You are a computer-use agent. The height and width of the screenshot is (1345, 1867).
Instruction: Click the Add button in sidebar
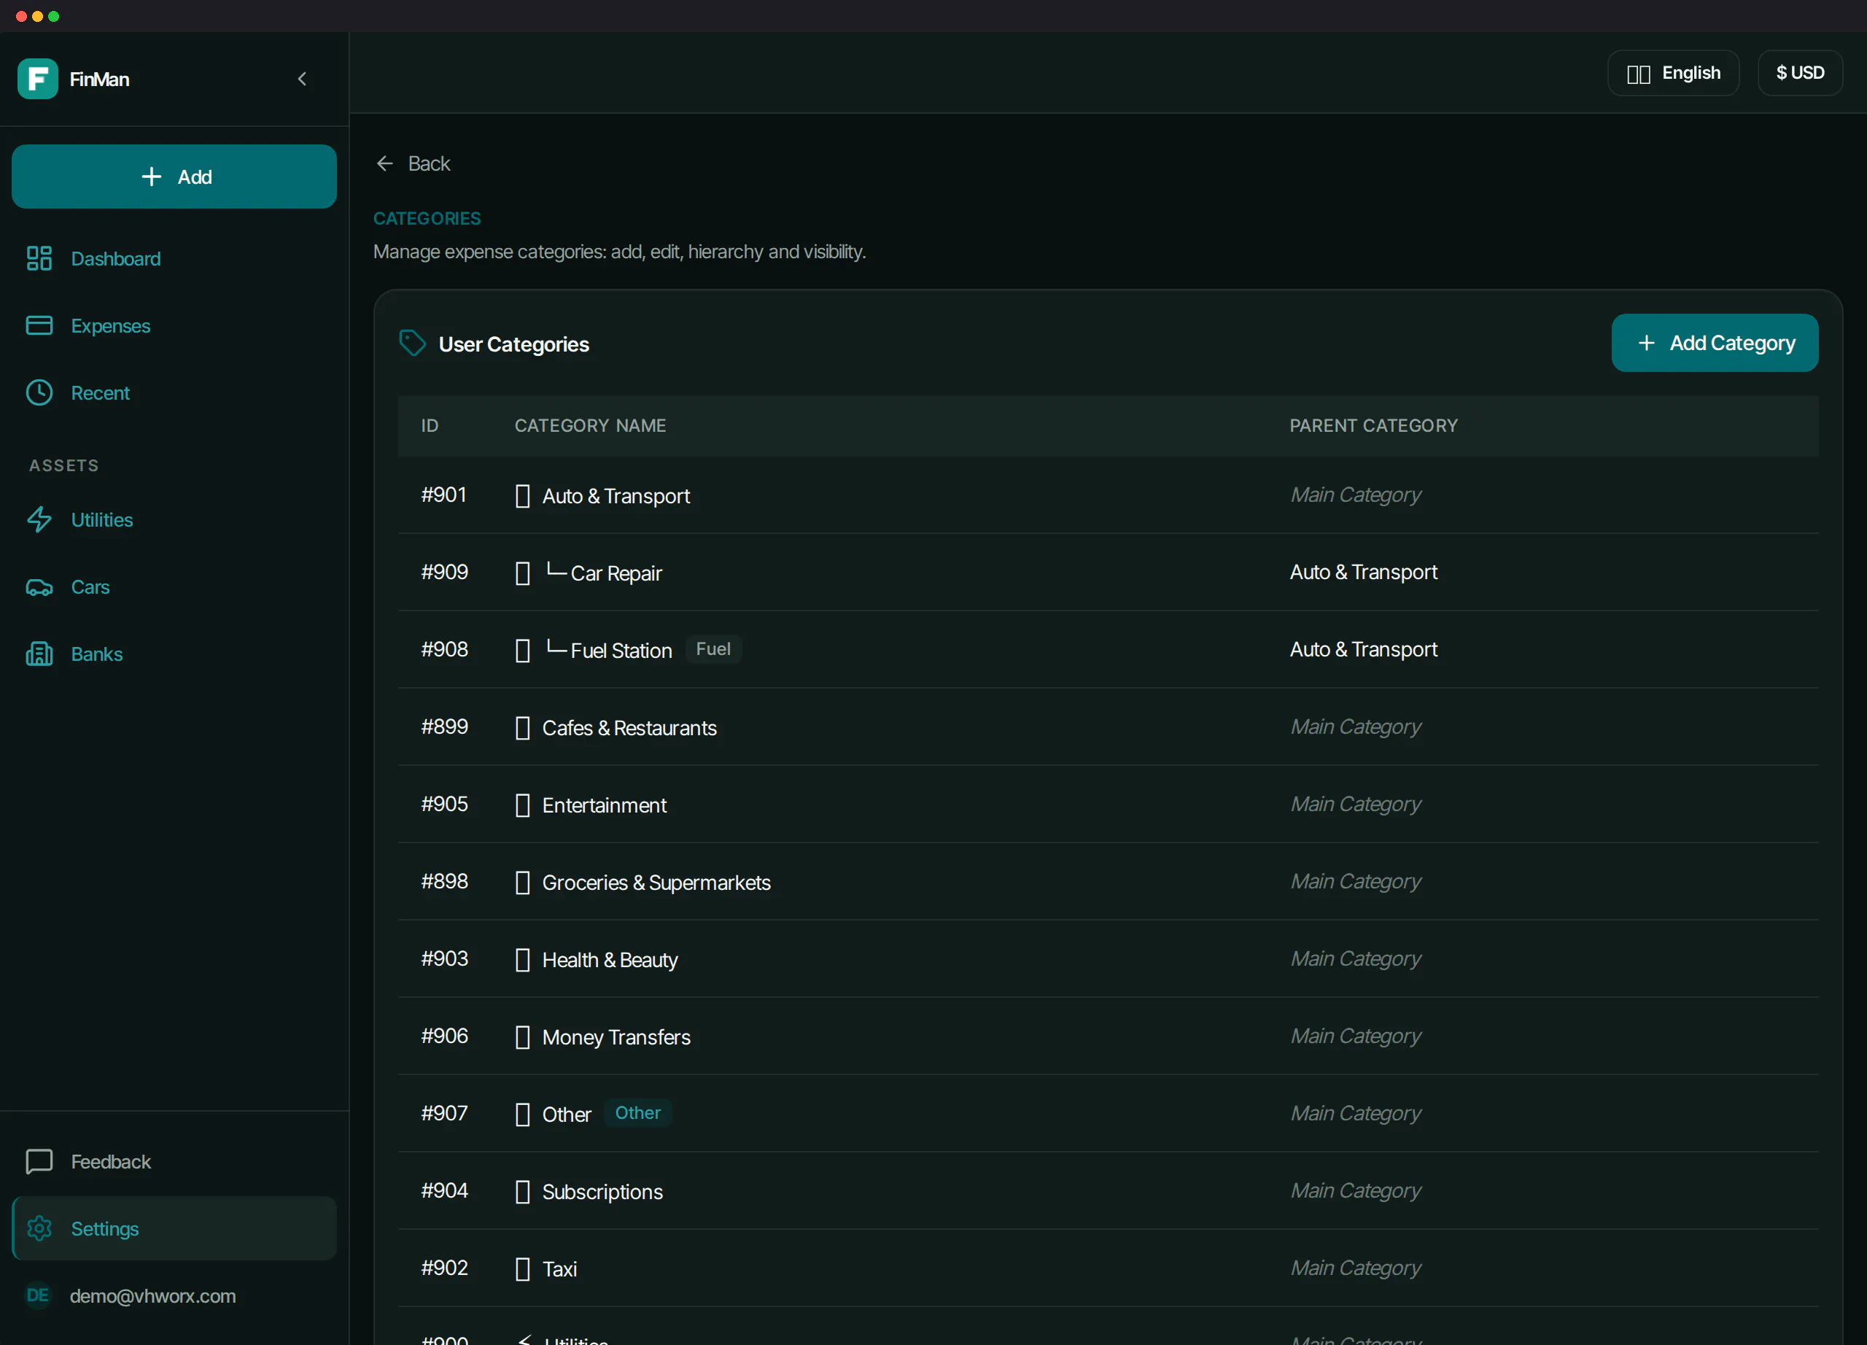[174, 177]
